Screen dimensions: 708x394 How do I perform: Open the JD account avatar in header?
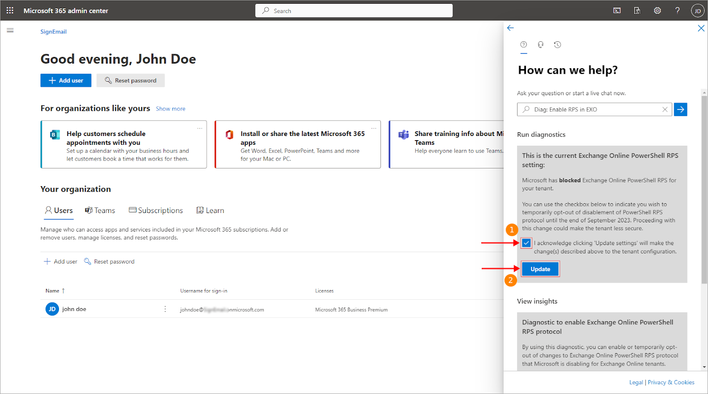(x=698, y=11)
